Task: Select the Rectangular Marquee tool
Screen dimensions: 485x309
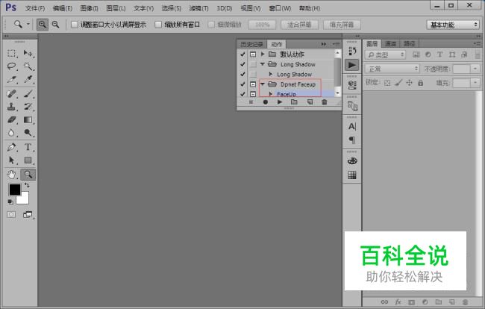Action: (x=11, y=53)
